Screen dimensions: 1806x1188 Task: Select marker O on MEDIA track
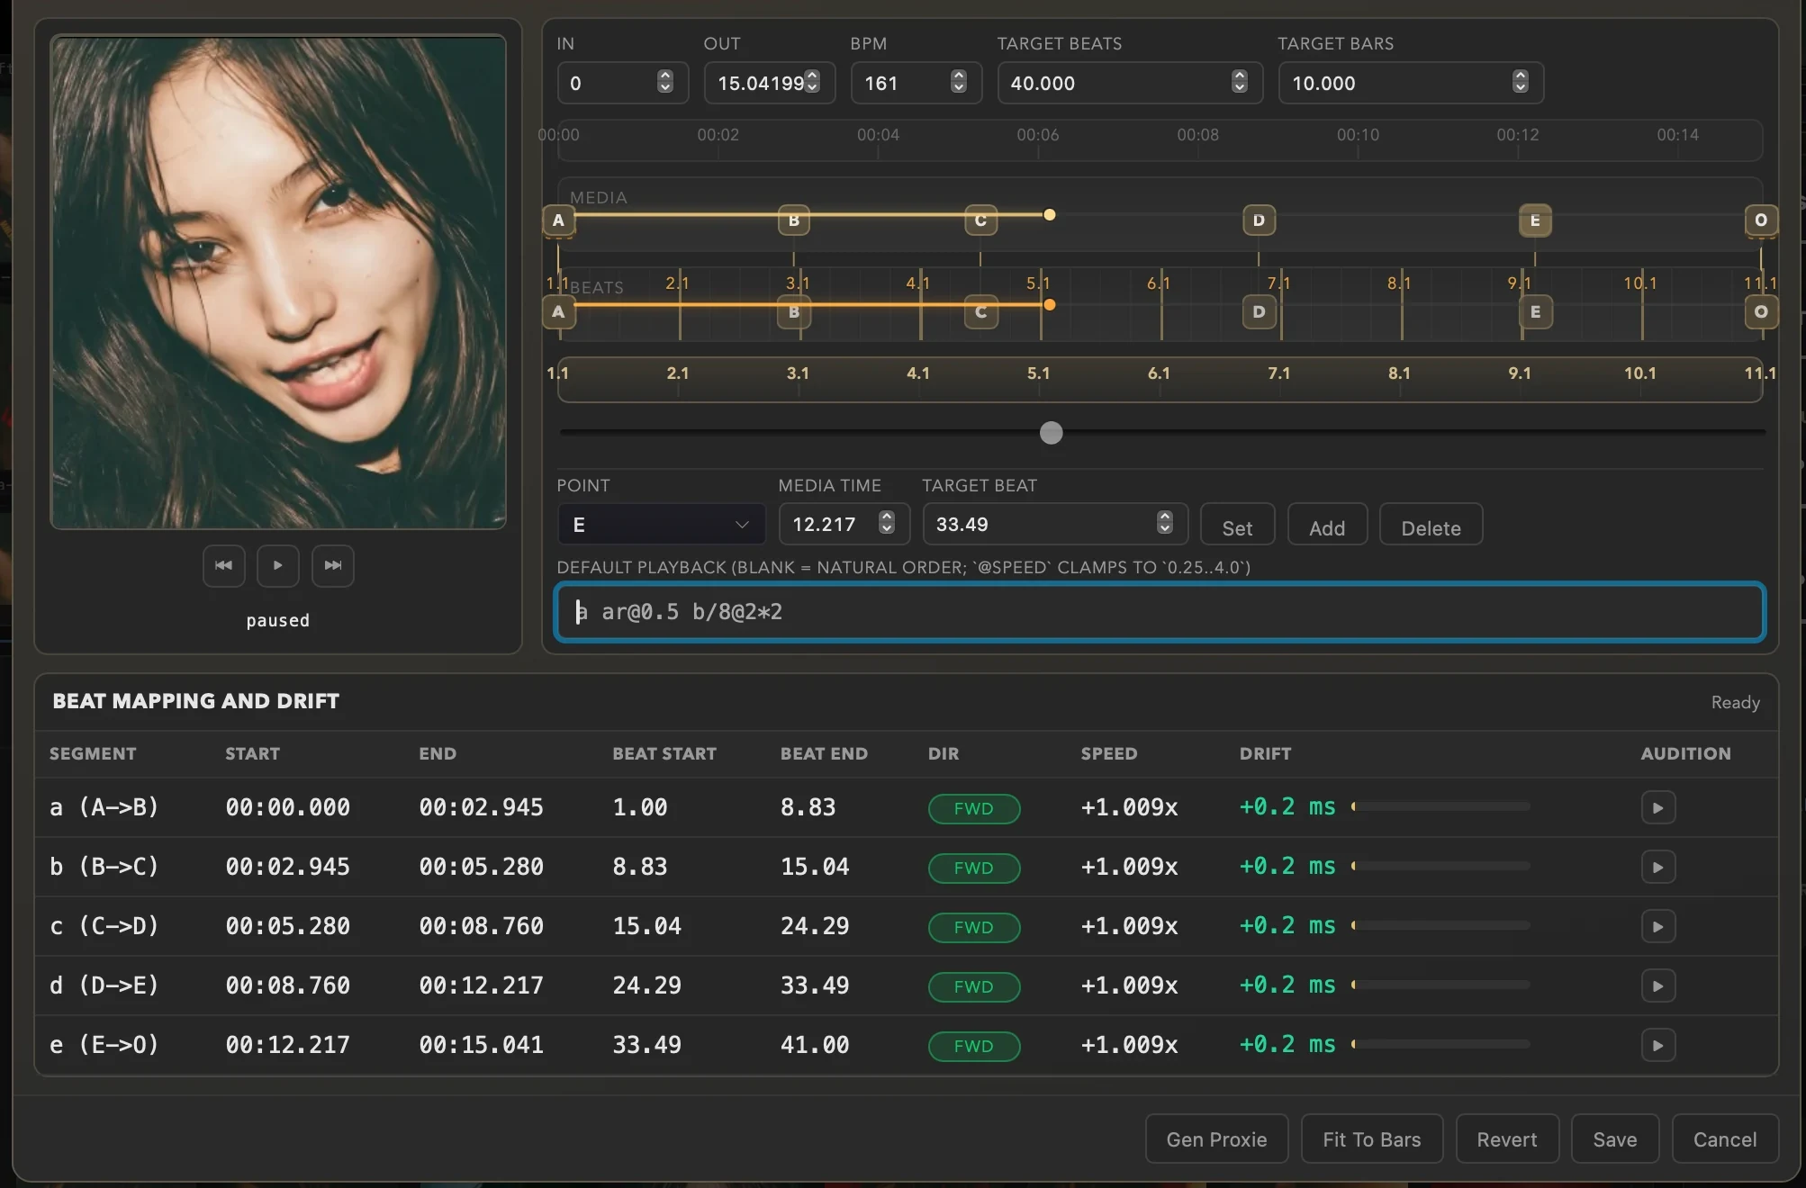coord(1761,220)
